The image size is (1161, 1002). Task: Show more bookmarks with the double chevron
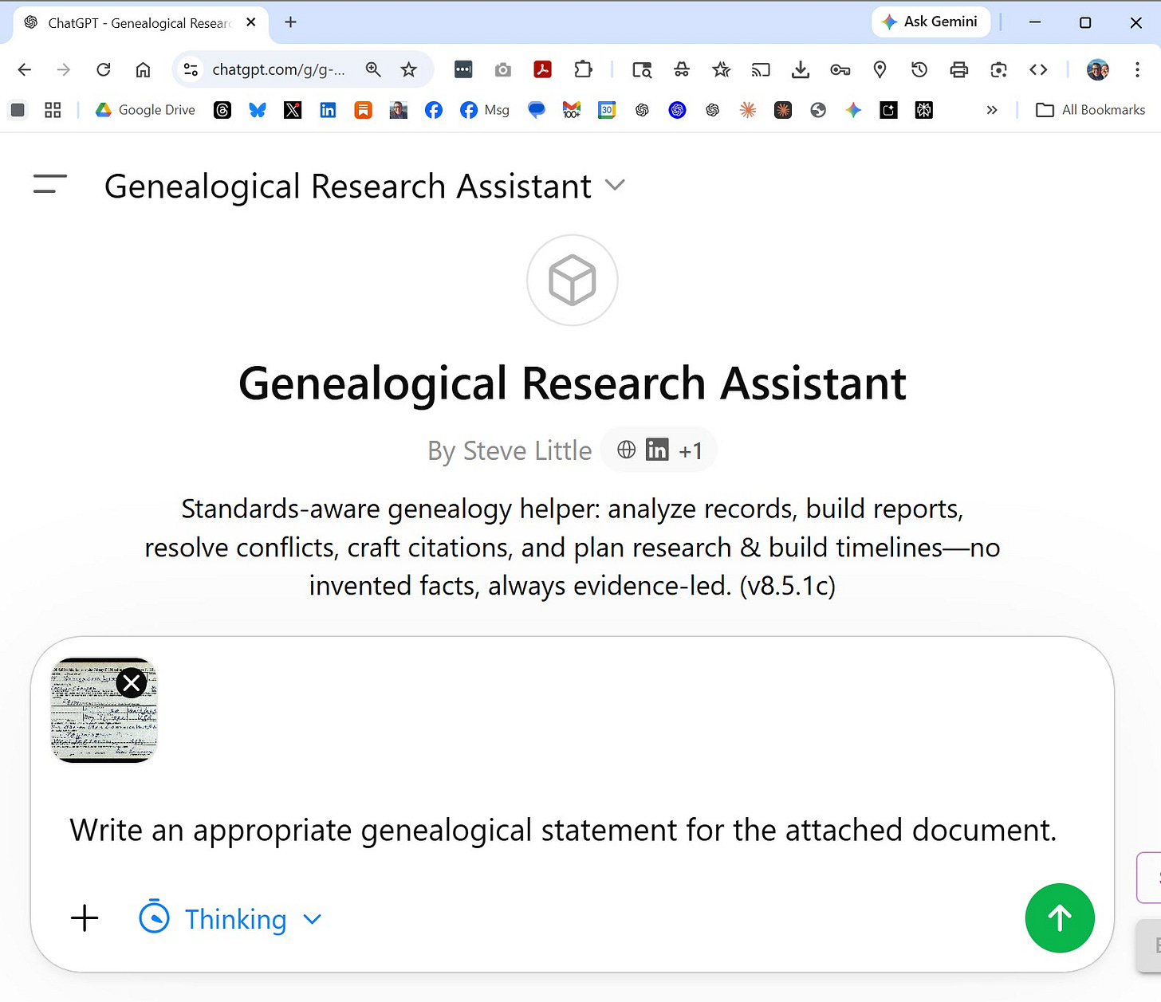(992, 110)
